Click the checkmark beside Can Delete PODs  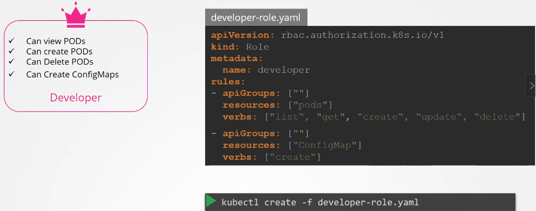click(x=11, y=62)
